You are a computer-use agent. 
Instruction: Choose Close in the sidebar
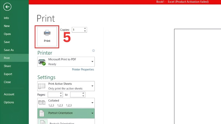pyautogui.click(x=7, y=82)
